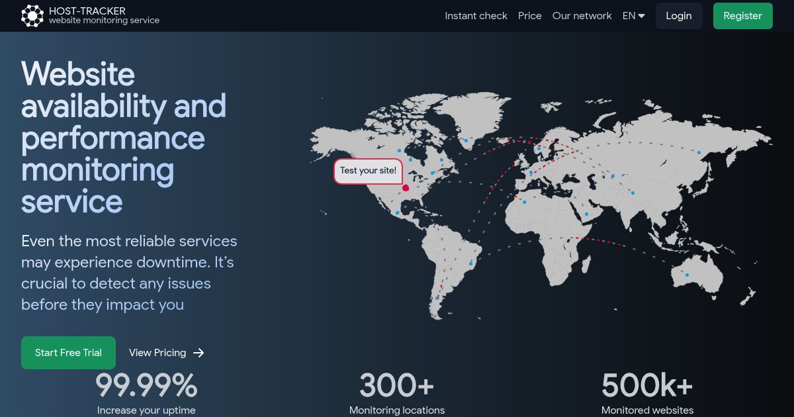Click the blue dot in Argentina on the map

coord(437,299)
